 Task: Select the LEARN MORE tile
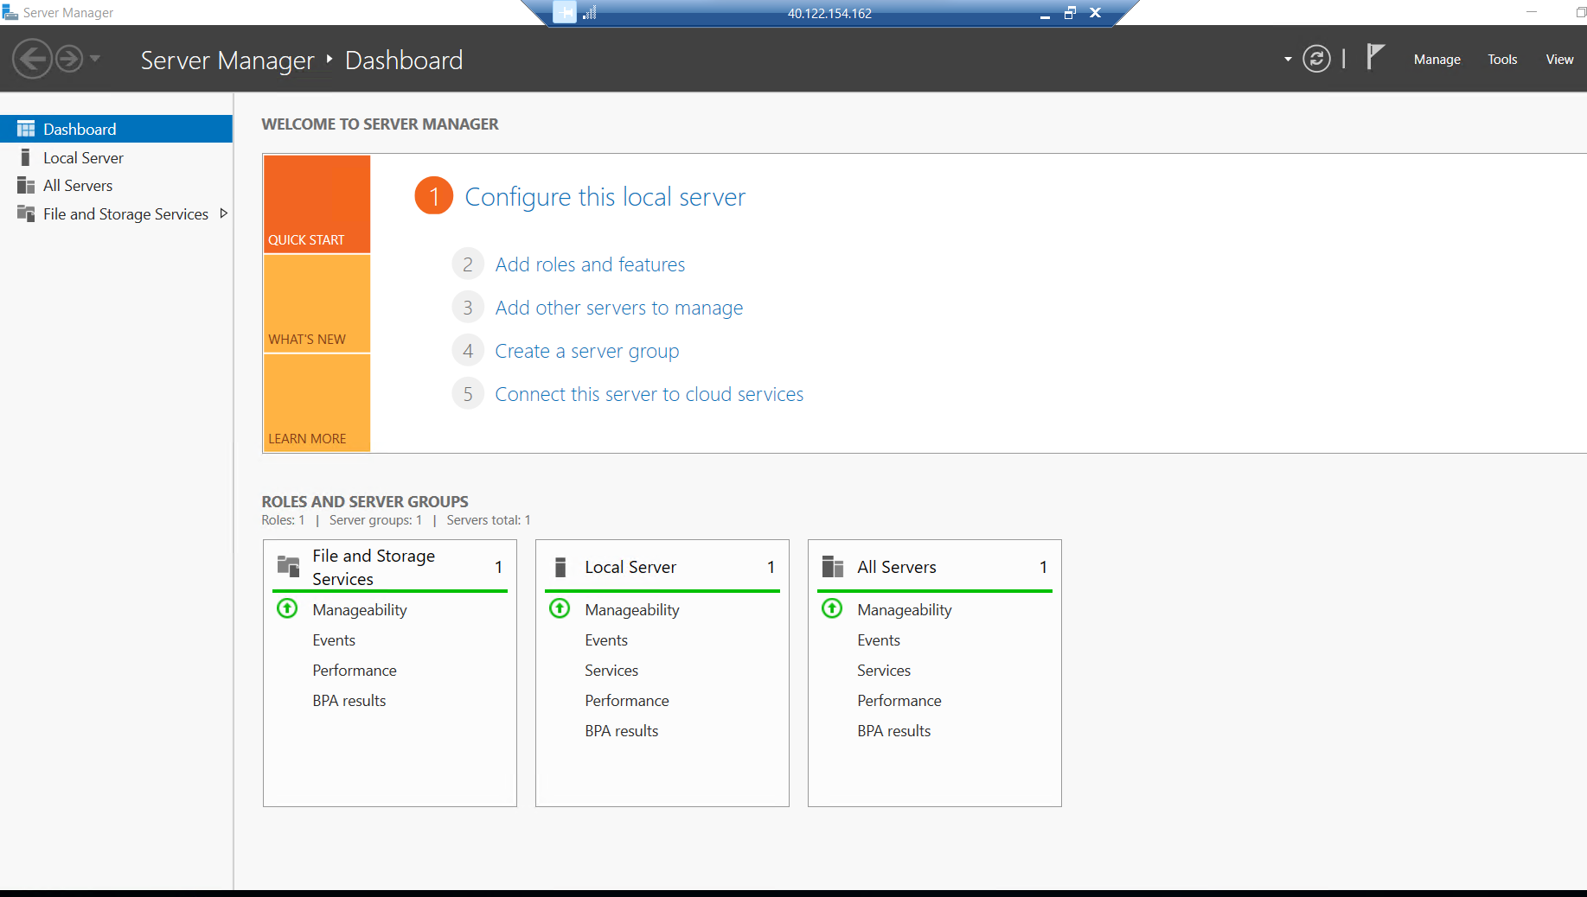(x=317, y=403)
